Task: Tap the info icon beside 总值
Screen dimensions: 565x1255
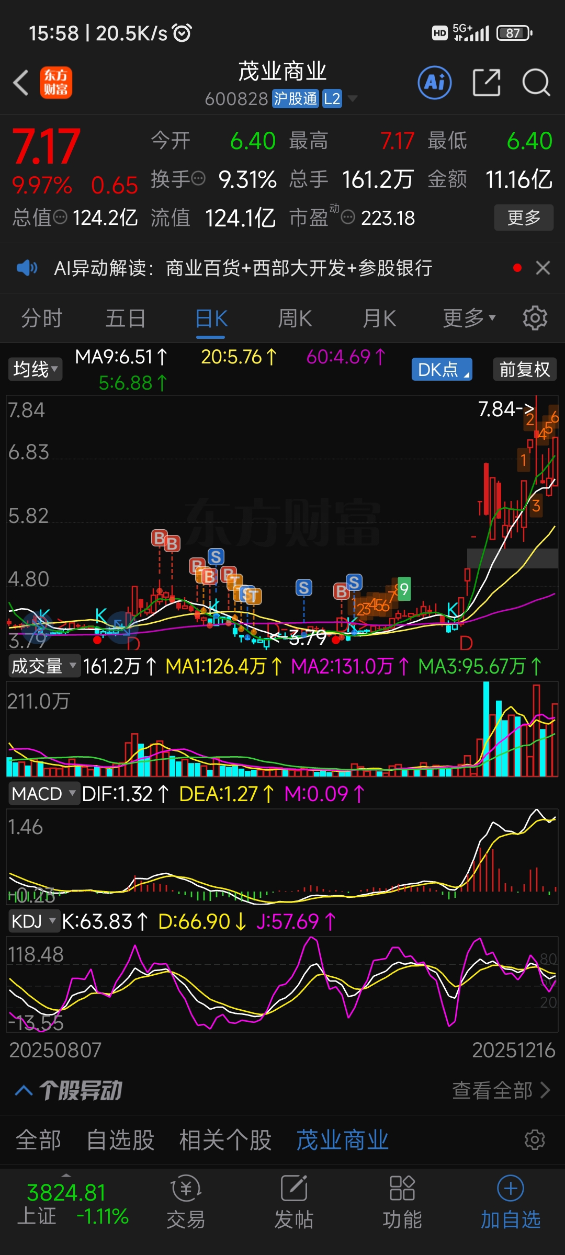Action: pos(61,216)
